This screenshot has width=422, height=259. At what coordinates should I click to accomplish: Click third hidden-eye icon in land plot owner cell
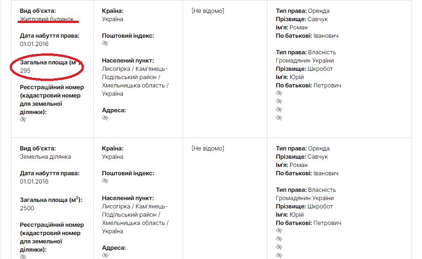(279, 247)
